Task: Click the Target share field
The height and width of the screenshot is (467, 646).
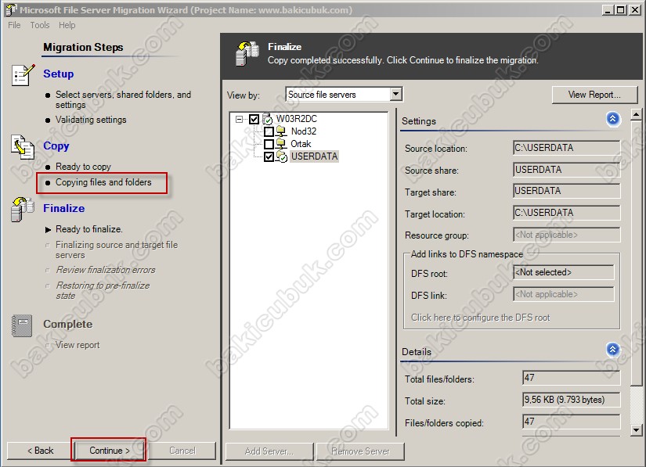Action: coord(566,191)
